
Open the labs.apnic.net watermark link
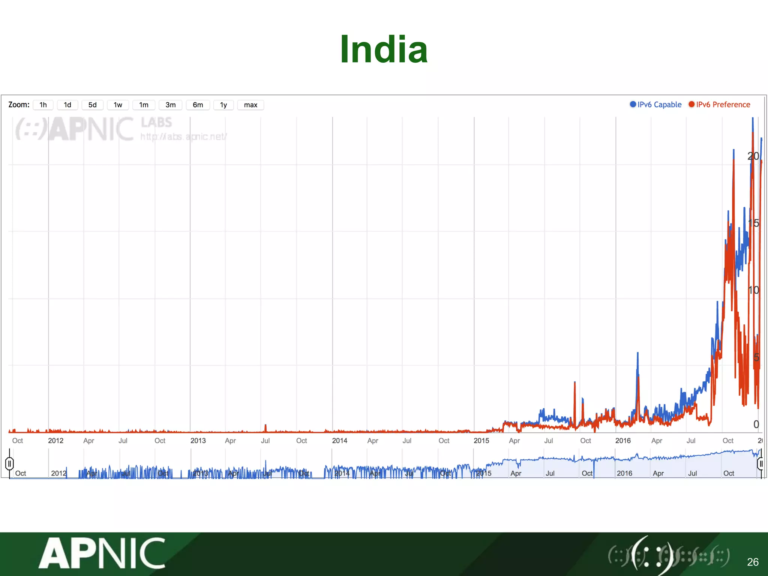click(183, 136)
